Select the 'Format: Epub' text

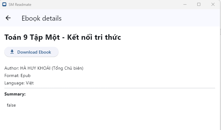[x=17, y=75]
